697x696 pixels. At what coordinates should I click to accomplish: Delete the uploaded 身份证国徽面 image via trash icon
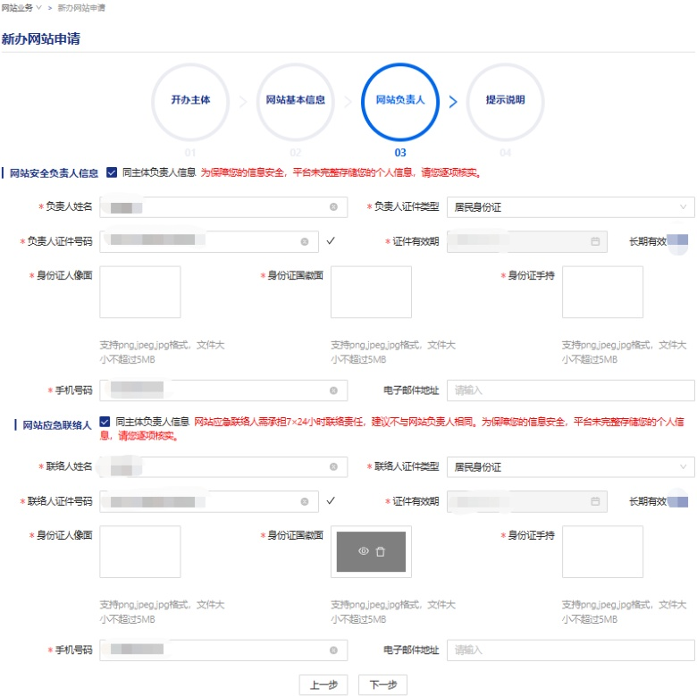coord(381,552)
